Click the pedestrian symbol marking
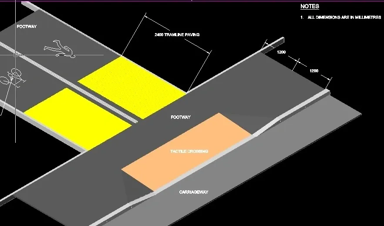The width and height of the screenshot is (384, 226). [x=60, y=49]
